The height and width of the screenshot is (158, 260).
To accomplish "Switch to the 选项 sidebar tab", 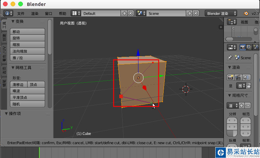I will coord(4,70).
